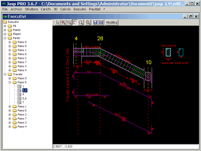201x151 pixels.
Task: Expand the Fili folder
Action: pos(5,26)
